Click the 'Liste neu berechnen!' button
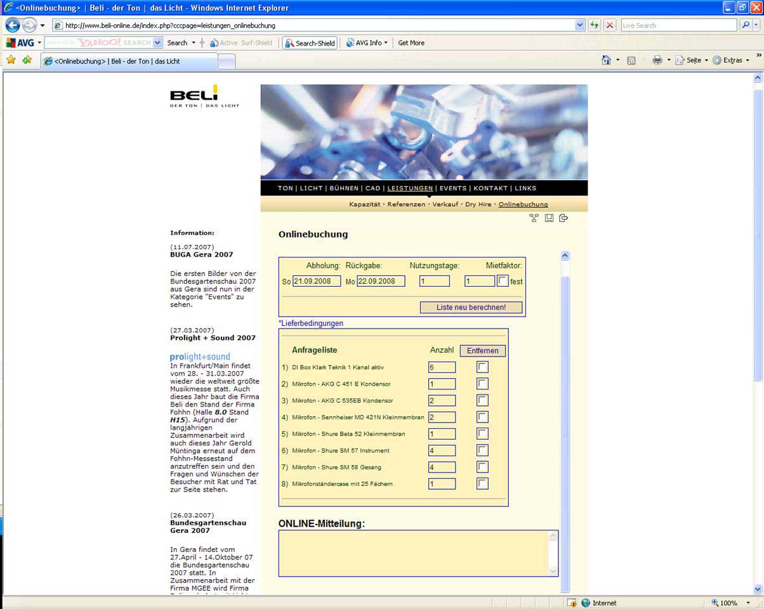 click(x=471, y=308)
